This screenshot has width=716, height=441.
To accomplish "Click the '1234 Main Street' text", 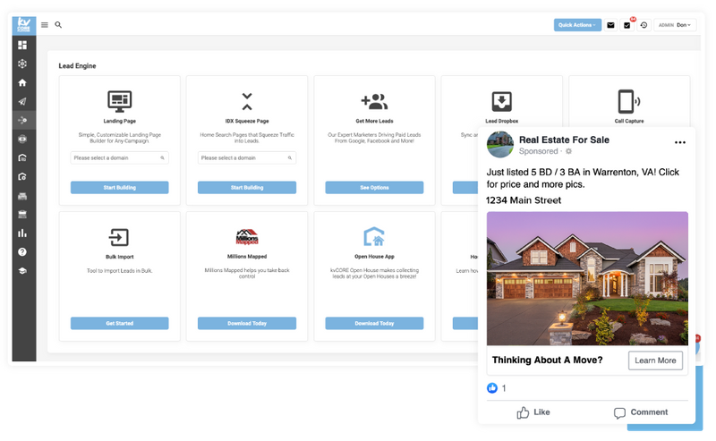I will coord(524,200).
